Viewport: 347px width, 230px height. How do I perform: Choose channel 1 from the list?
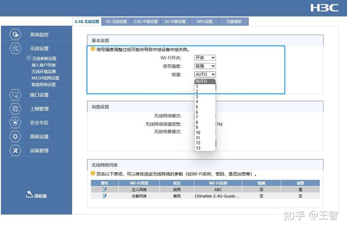[x=205, y=86]
